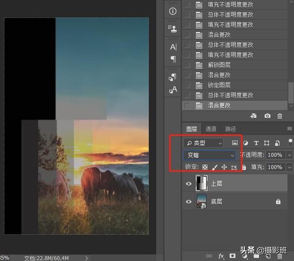Open the Paragraph panel icon

click(173, 59)
